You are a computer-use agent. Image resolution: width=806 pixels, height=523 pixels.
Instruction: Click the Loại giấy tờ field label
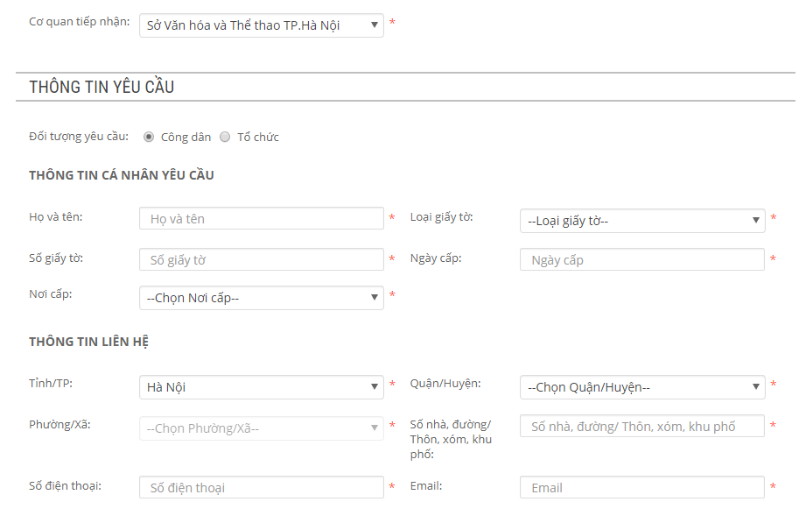tap(441, 217)
